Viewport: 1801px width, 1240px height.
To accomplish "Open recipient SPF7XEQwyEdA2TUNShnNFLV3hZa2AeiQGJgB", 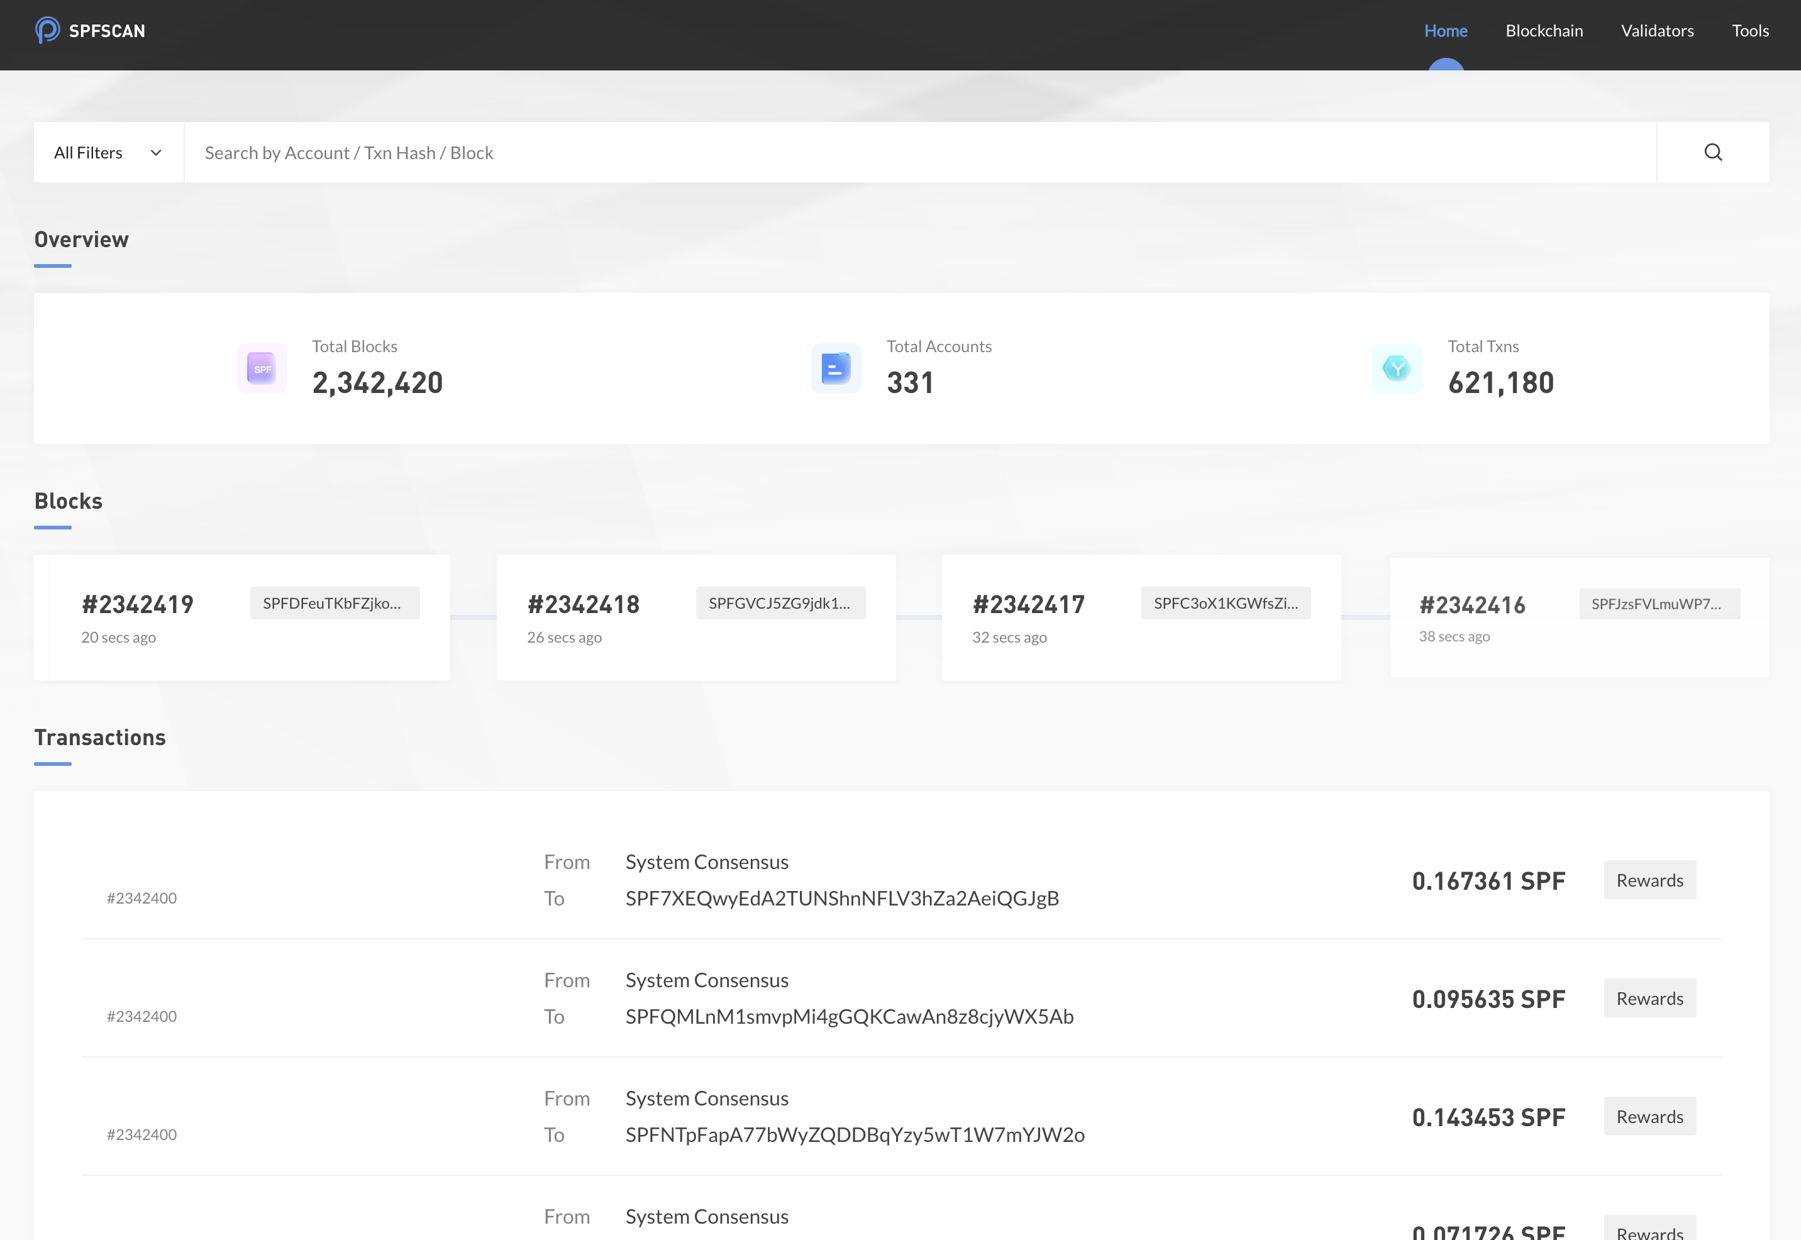I will click(842, 898).
